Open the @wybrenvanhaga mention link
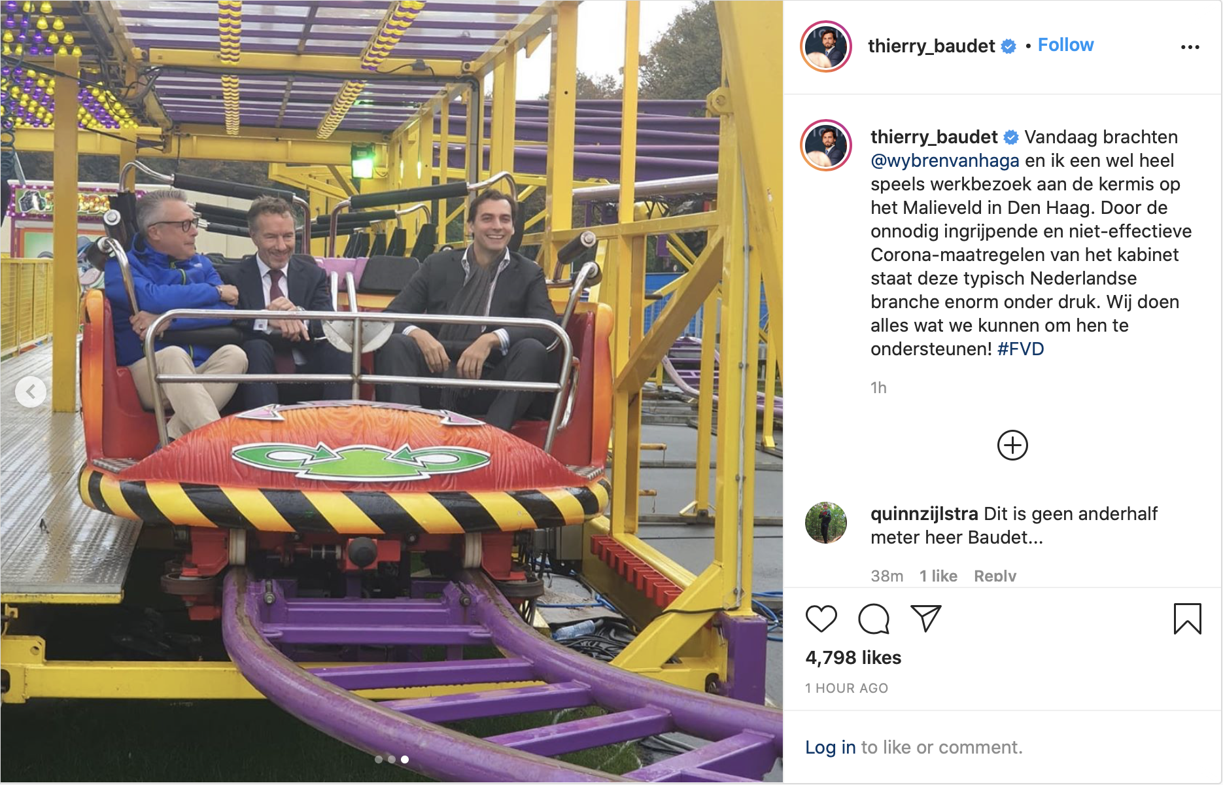Viewport: 1223px width, 785px height. click(x=944, y=160)
